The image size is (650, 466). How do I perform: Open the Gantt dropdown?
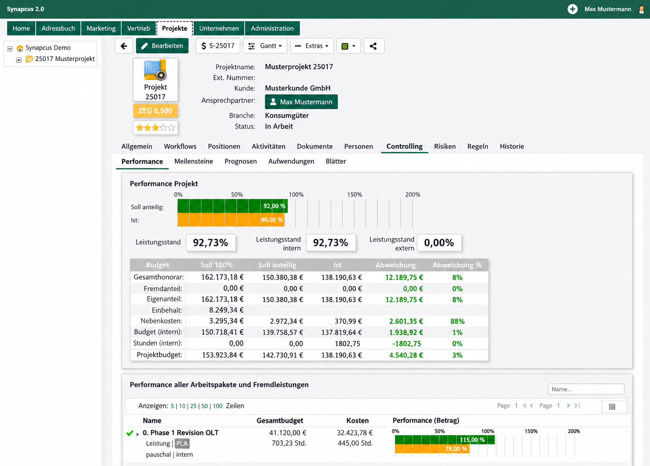tap(265, 46)
